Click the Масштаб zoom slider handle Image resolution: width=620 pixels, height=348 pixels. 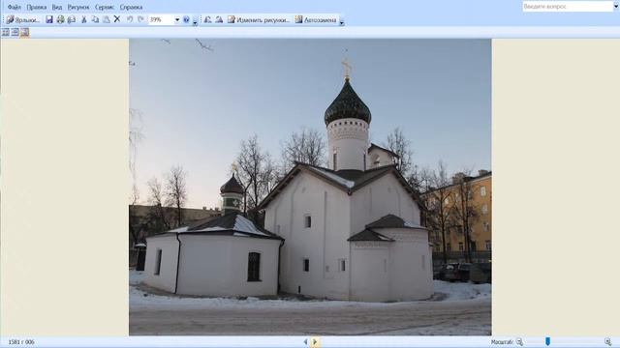click(x=547, y=341)
